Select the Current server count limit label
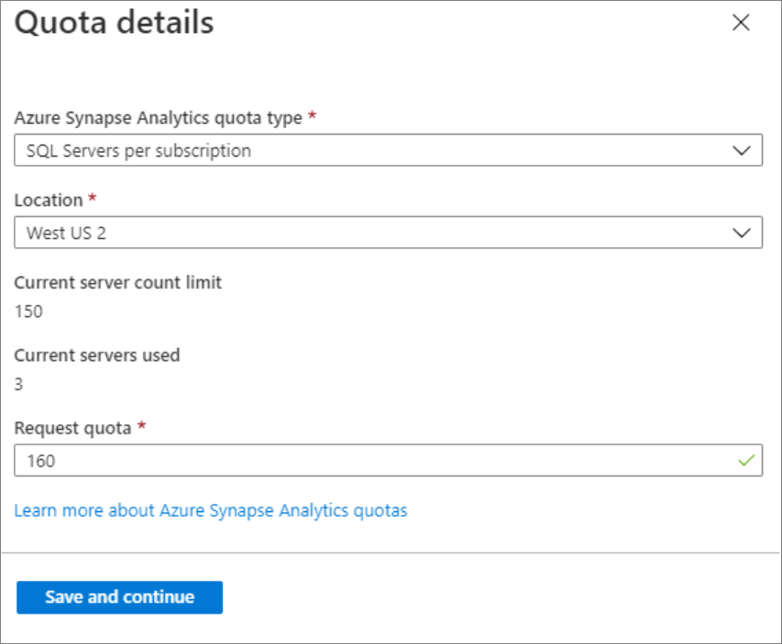 (x=117, y=282)
